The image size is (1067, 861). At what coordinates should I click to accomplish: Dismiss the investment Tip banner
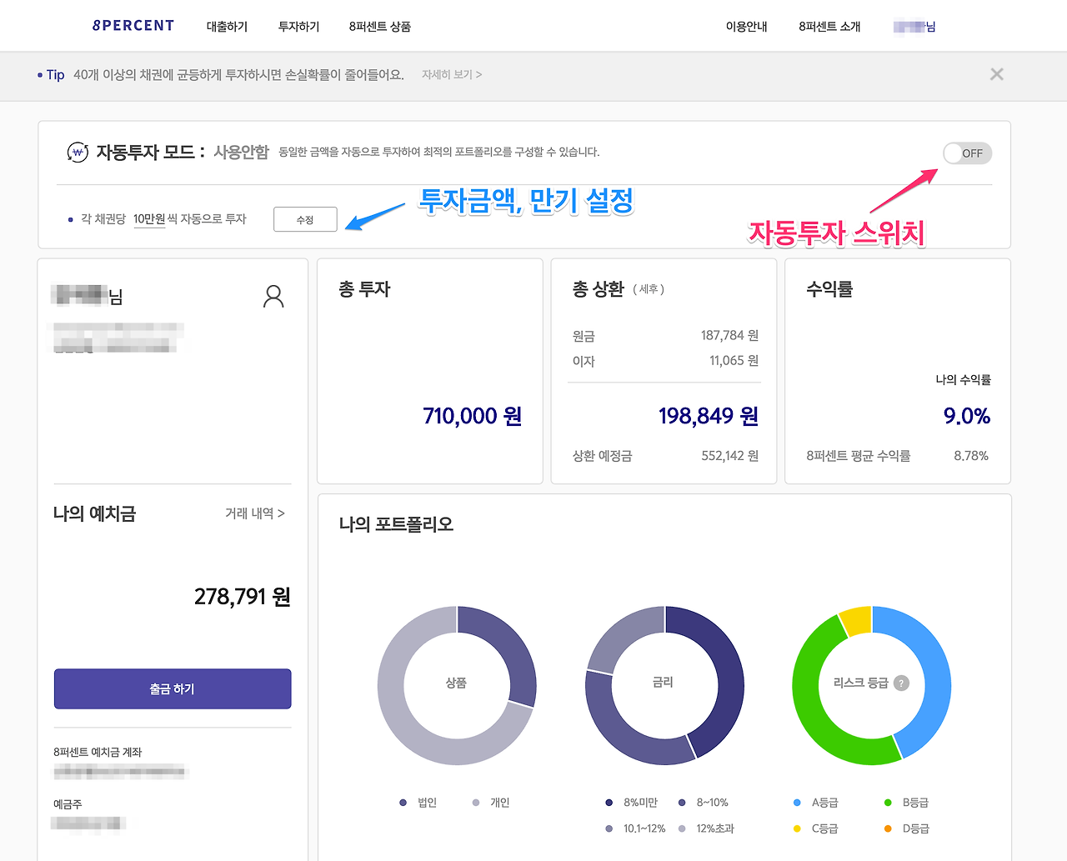click(997, 74)
